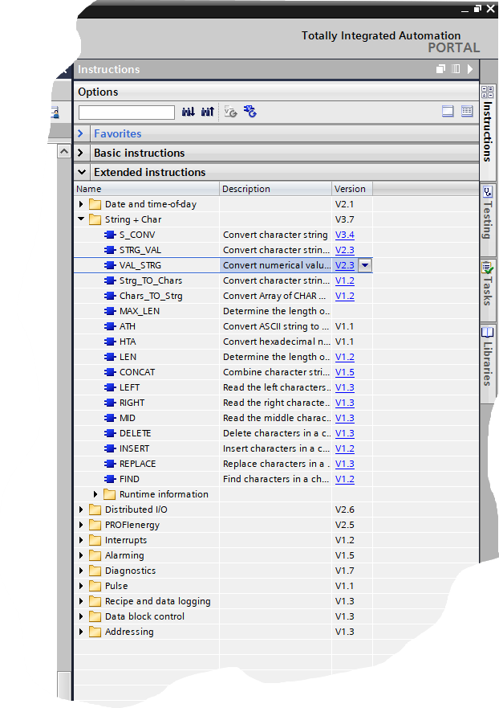Click the LEFT instruction icon
Viewport: 499px width, 708px height.
pyautogui.click(x=110, y=387)
